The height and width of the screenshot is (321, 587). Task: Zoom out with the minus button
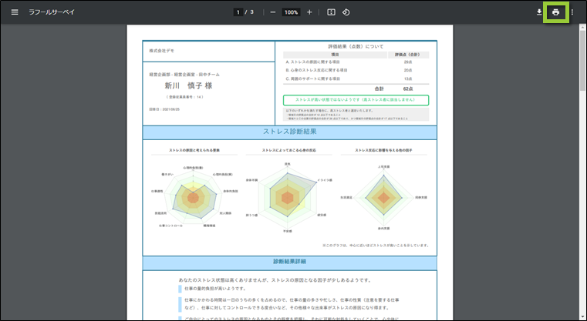(x=273, y=12)
